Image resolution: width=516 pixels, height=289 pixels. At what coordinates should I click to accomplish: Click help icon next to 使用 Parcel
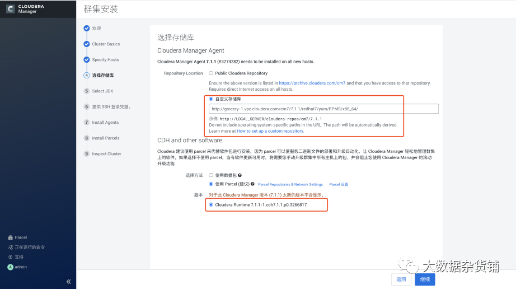pos(252,184)
